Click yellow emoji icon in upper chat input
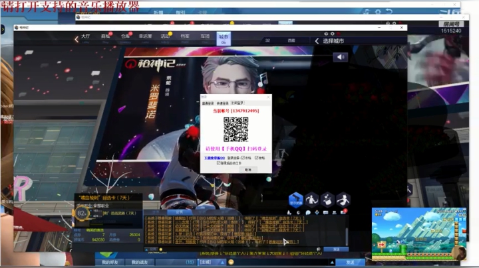Image resolution: width=479 pixels, height=268 pixels. click(161, 249)
